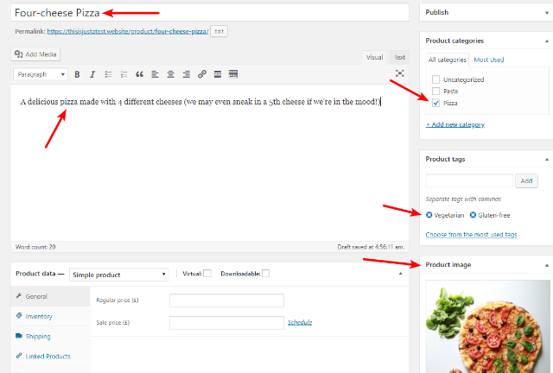Screen dimensions: 553x373
Task: Focus the Sale price field
Action: click(226, 323)
